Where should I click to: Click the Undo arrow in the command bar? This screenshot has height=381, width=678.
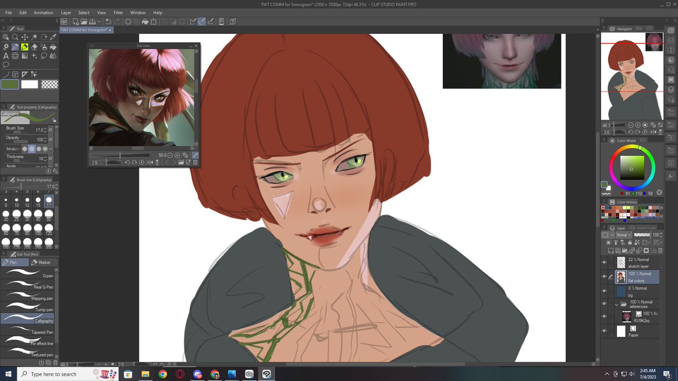(108, 21)
